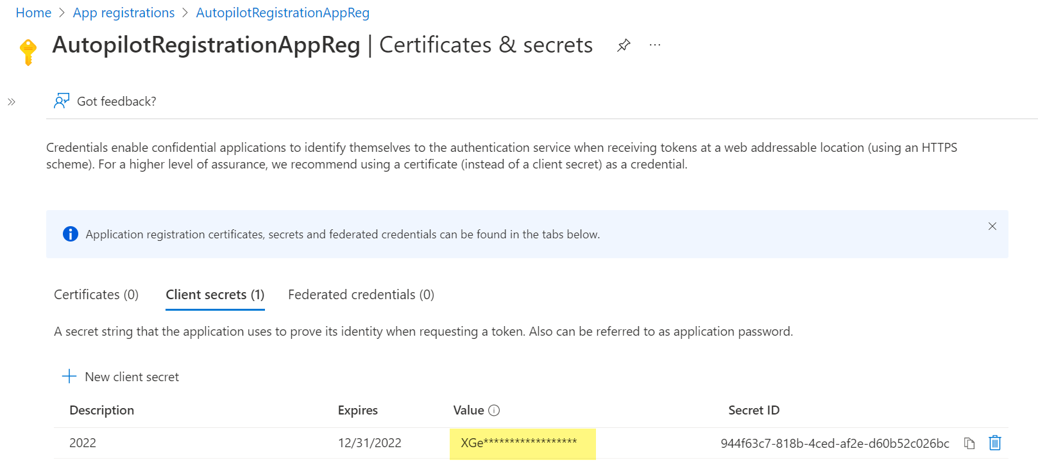1038x476 pixels.
Task: Click the yellow key icon
Action: tap(28, 52)
